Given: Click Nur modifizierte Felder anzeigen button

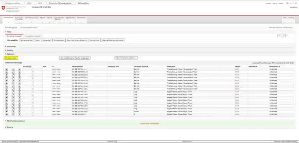Looking at the screenshot, I should [75, 58].
